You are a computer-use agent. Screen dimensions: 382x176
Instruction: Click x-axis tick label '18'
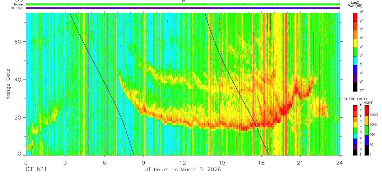click(x=261, y=162)
